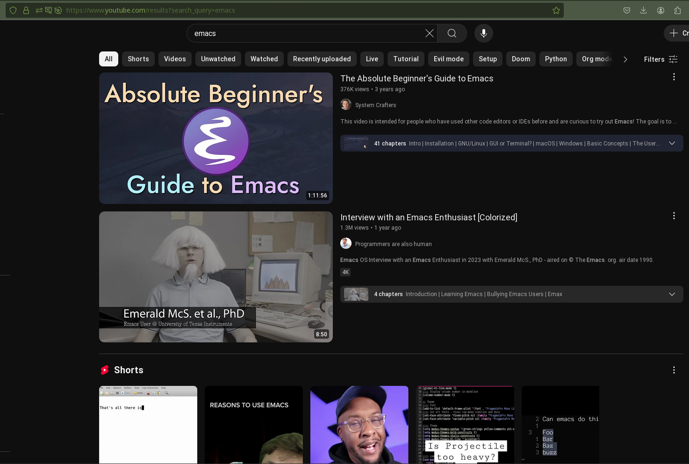Image resolution: width=689 pixels, height=464 pixels.
Task: Open the Filters button
Action: (x=660, y=59)
